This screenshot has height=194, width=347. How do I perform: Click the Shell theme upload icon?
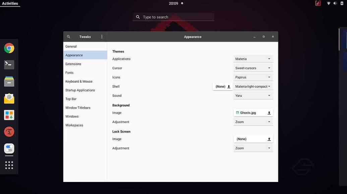point(229,87)
